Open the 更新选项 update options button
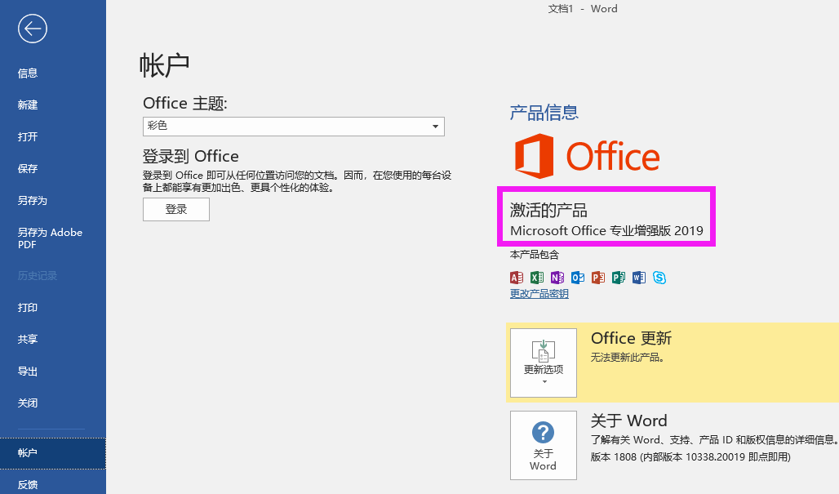 tap(543, 363)
